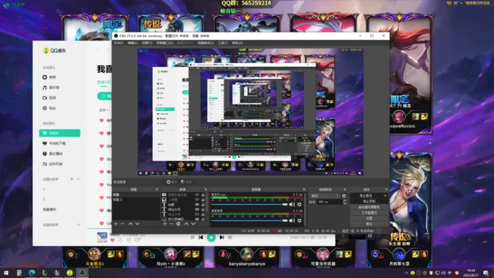Open scene transition type dropdown
Viewport: 494px width, 278px height.
(325, 196)
